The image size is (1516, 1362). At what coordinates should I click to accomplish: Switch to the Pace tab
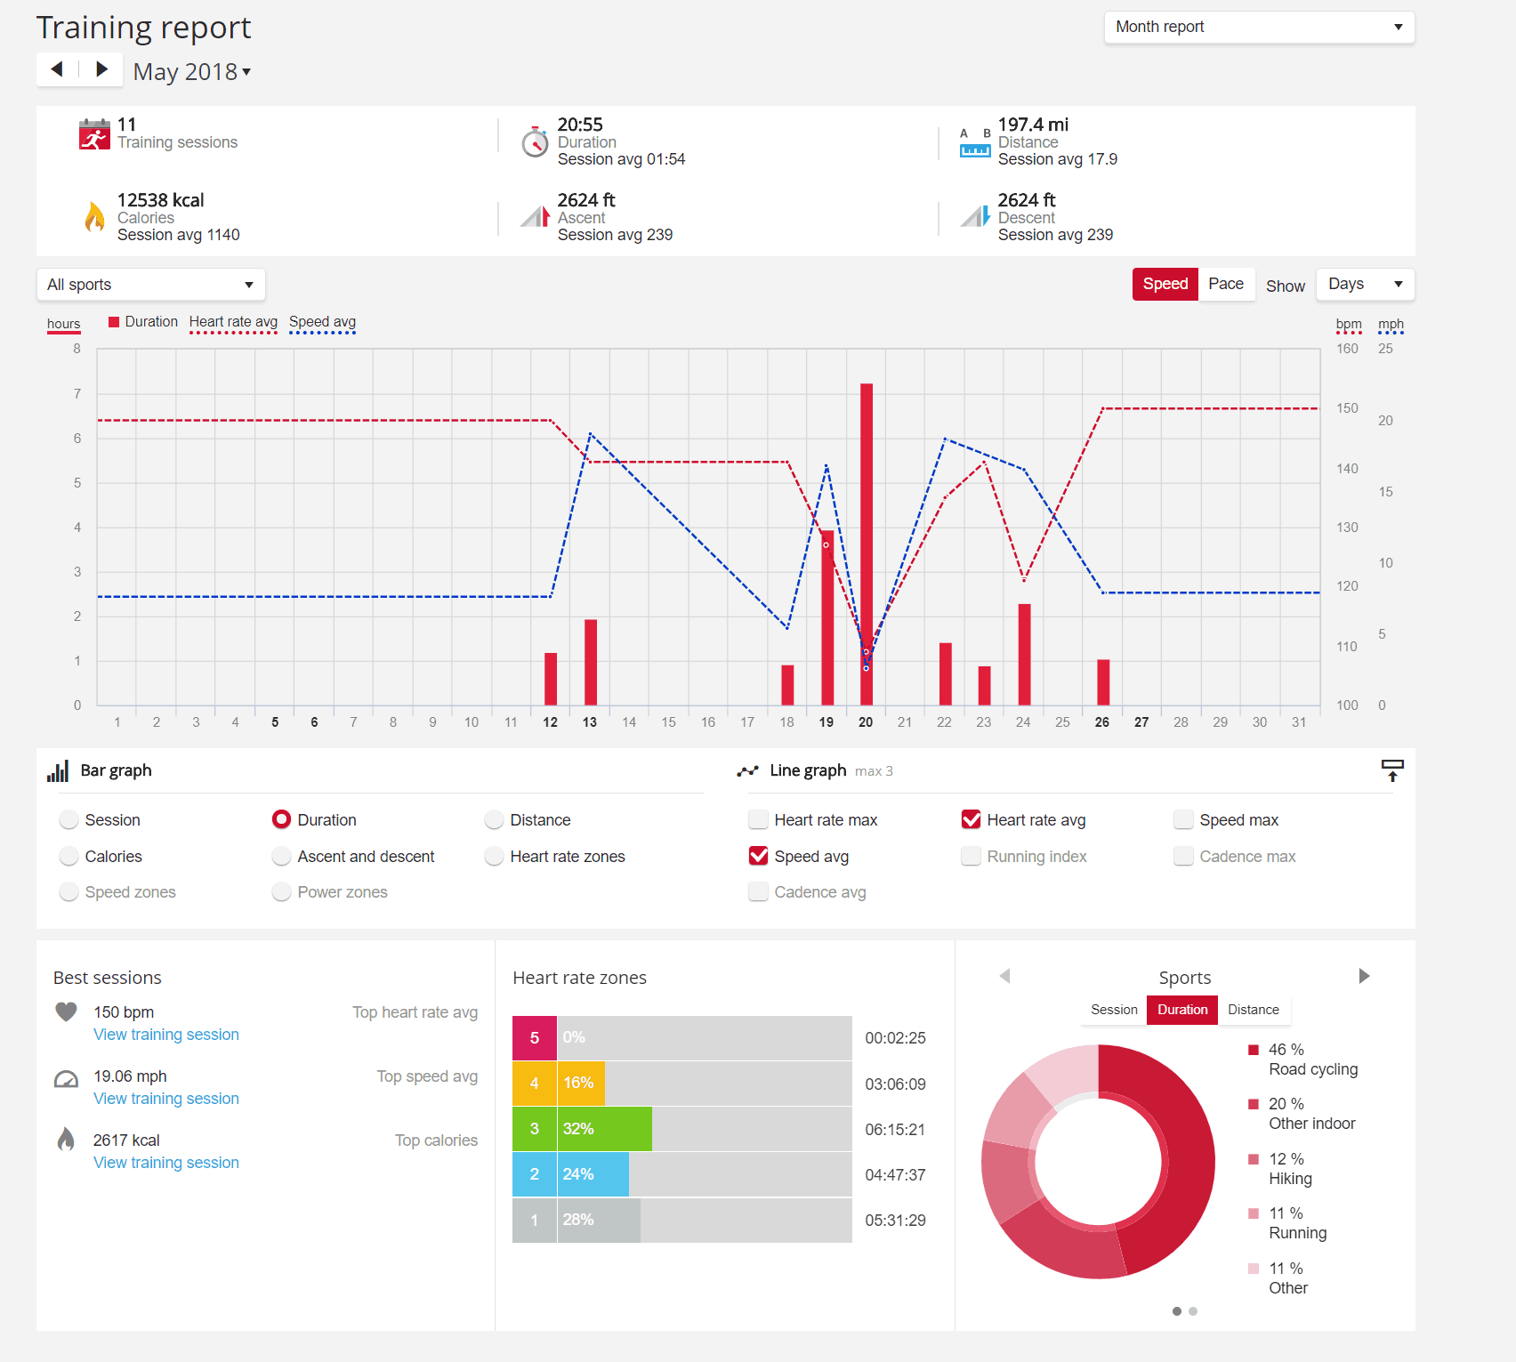pyautogui.click(x=1225, y=285)
